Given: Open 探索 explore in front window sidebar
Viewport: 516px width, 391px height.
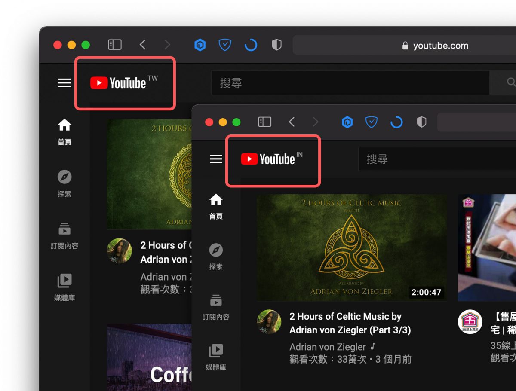Looking at the screenshot, I should point(216,257).
